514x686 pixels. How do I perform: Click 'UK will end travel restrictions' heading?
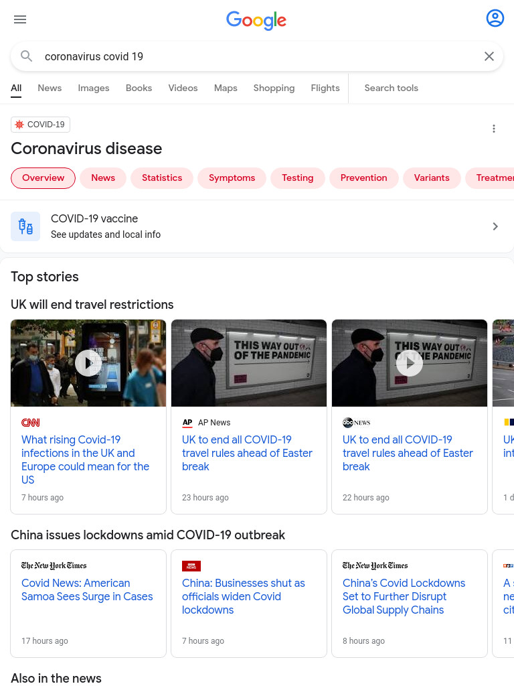point(92,305)
